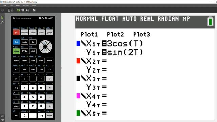
Task: Click the blue color swatch for X1T
Action: [78, 43]
